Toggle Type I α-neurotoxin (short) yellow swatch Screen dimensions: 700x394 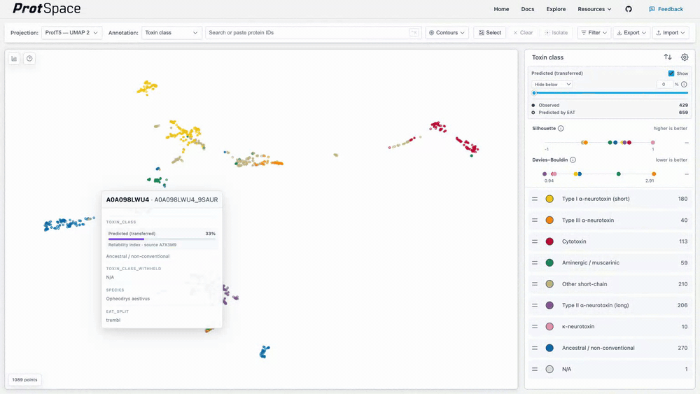(x=549, y=199)
